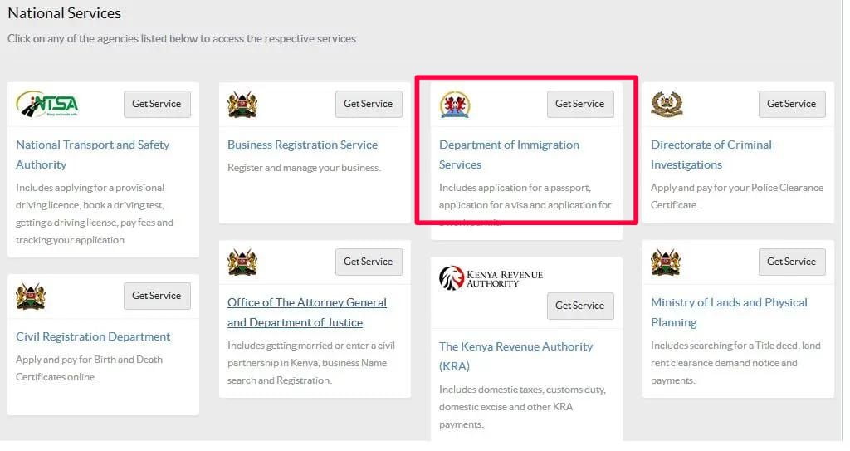Get Service for National Transport and Safety Authority
Viewport: 850px width, 451px height.
(x=157, y=104)
